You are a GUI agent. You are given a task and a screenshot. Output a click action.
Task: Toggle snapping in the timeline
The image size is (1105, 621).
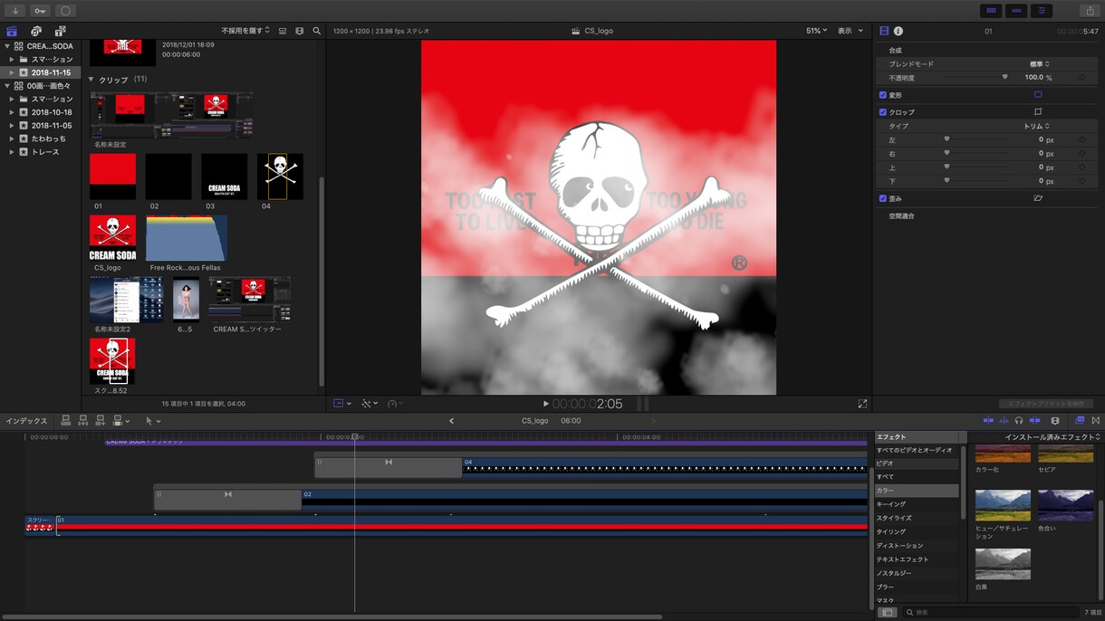pyautogui.click(x=1034, y=421)
